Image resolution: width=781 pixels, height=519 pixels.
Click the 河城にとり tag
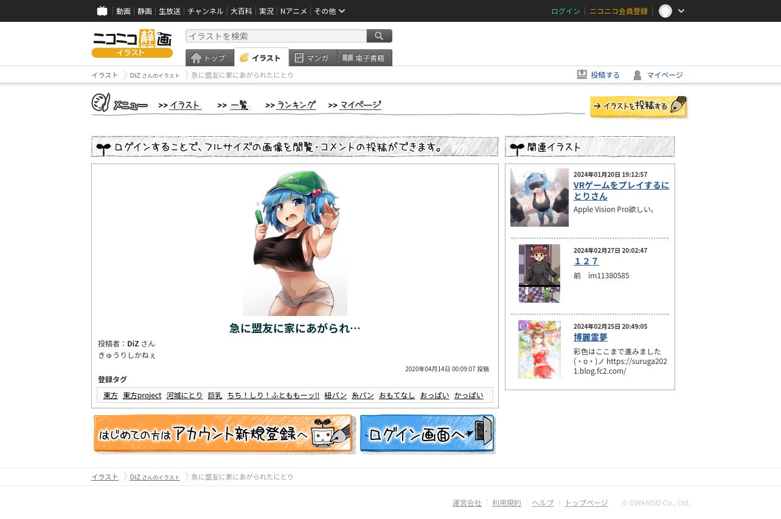184,396
